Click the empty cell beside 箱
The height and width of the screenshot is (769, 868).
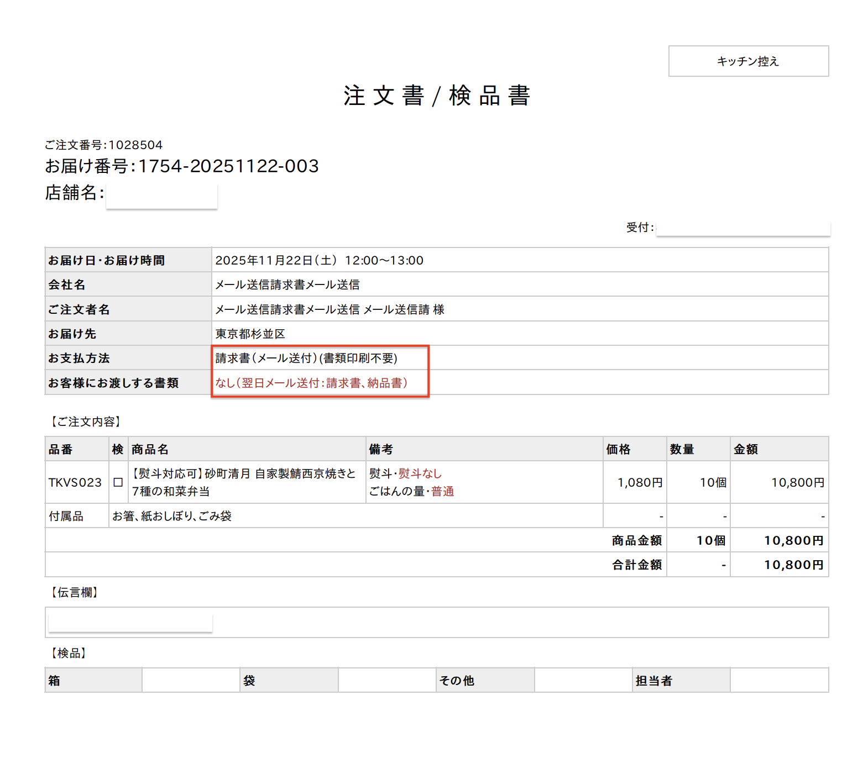click(191, 680)
